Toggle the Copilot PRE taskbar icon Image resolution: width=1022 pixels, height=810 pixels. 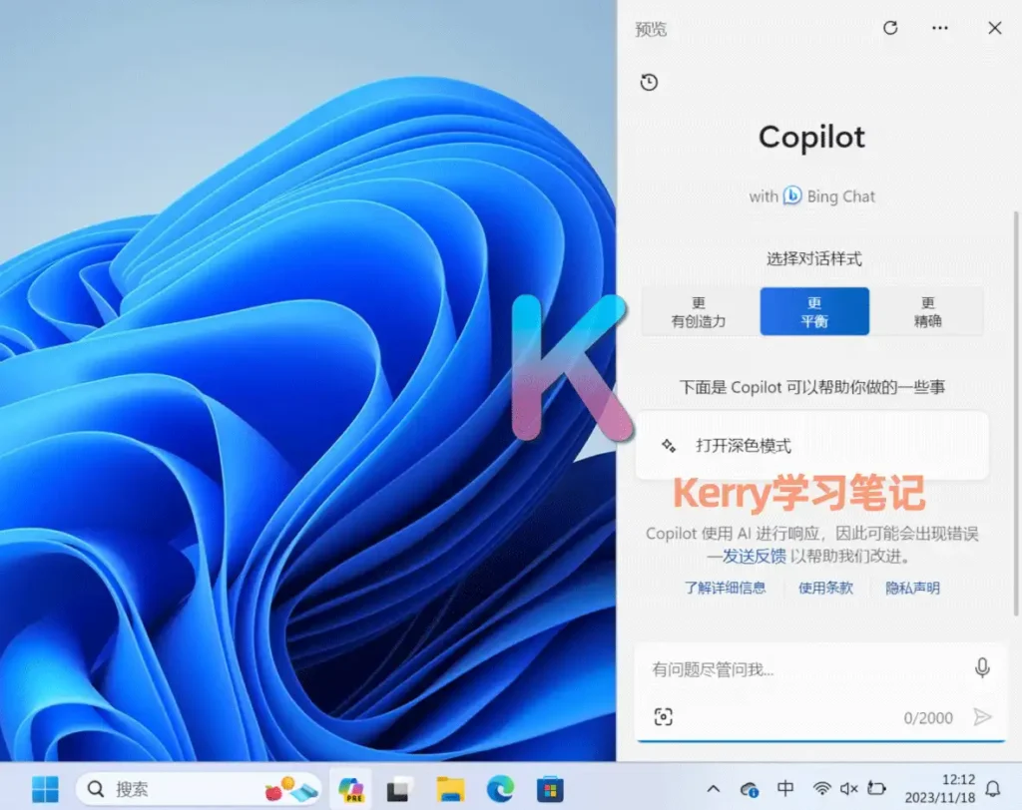click(x=350, y=789)
